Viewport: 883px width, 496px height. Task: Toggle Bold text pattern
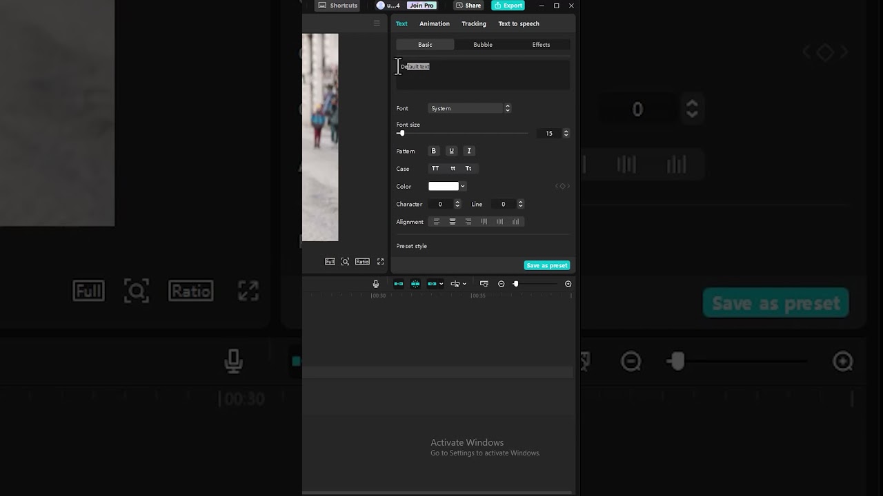(x=434, y=151)
